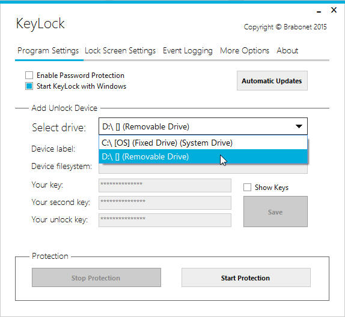Collapse the Select drive dropdown arrow

click(299, 126)
